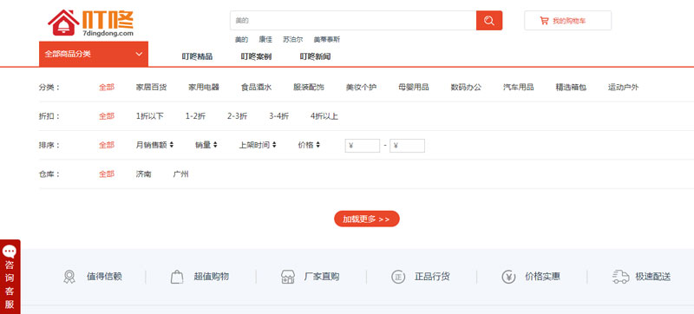Sort by 月销售额 arrows
Viewport: 694px width, 314px height.
click(x=171, y=145)
